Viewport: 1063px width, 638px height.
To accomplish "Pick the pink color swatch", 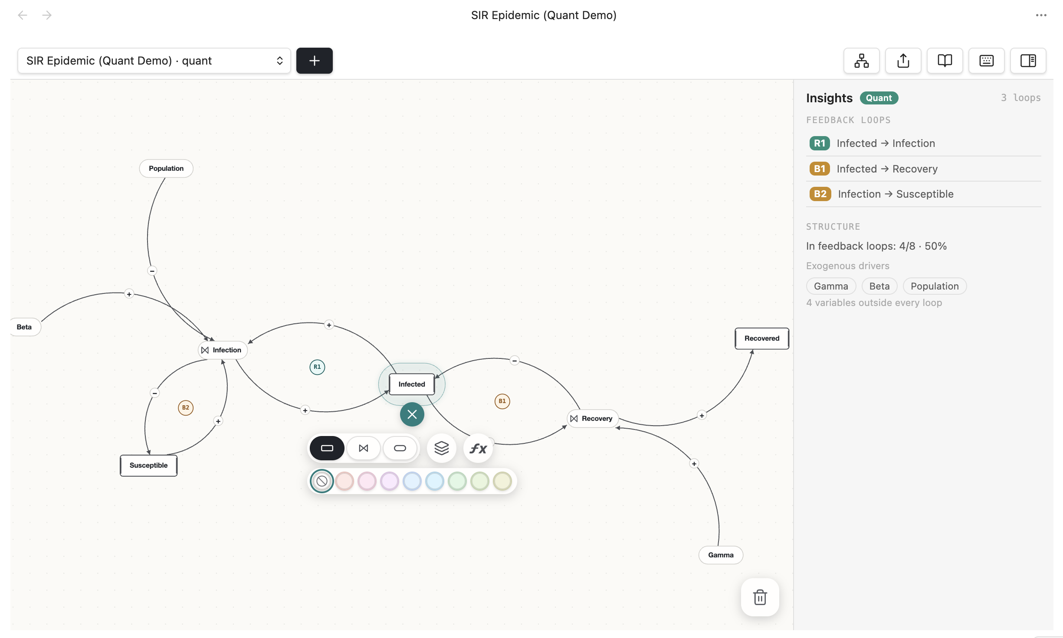I will point(367,481).
